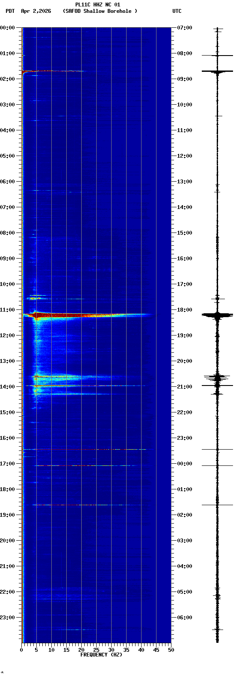
Task: Click the 18:00 UTC time label
Action: [185, 310]
